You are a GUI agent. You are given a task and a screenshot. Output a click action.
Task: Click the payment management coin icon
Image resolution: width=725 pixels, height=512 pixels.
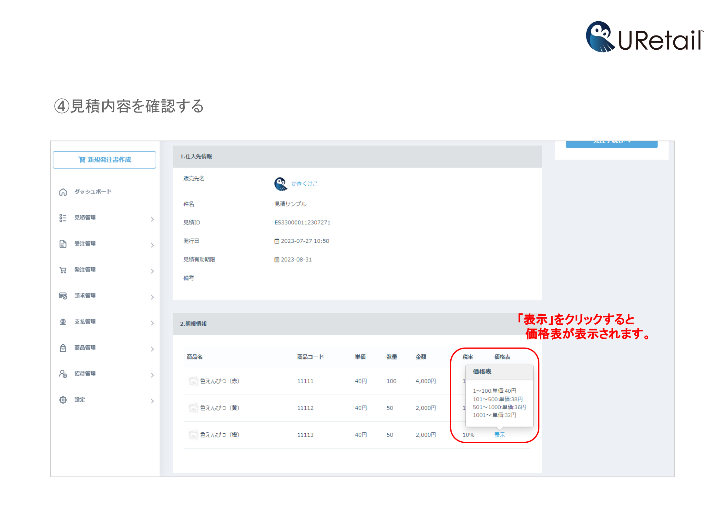coord(63,322)
